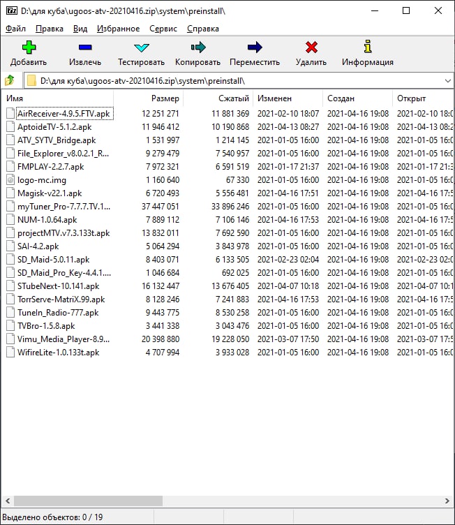
Task: Click file icon next to NUM-1.0.64.apk
Action: pos(10,220)
